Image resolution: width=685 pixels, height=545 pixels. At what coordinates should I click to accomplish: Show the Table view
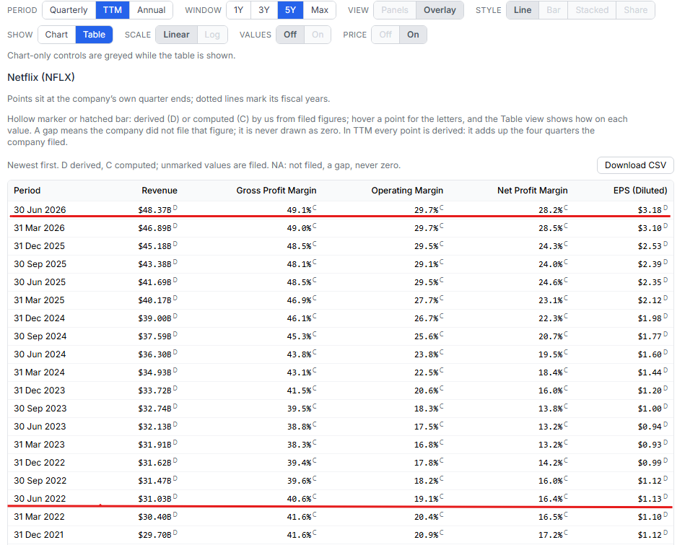point(95,35)
